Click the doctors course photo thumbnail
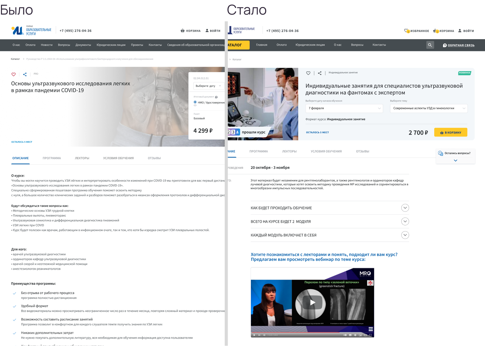 [x=263, y=104]
